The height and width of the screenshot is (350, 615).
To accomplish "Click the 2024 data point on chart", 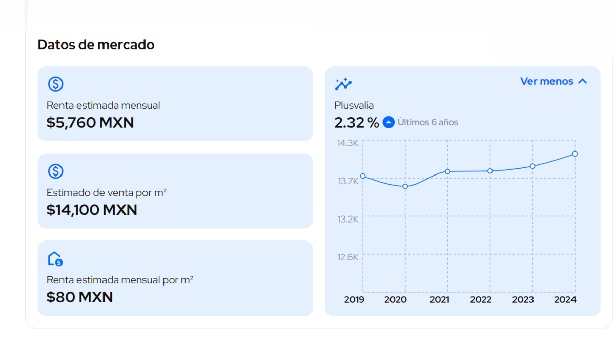I will [575, 154].
